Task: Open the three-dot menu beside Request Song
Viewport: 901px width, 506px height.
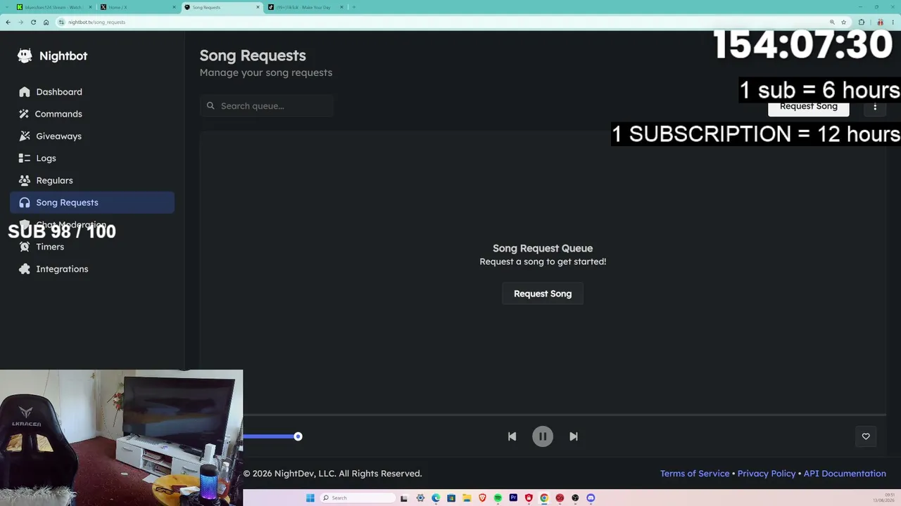Action: click(875, 106)
